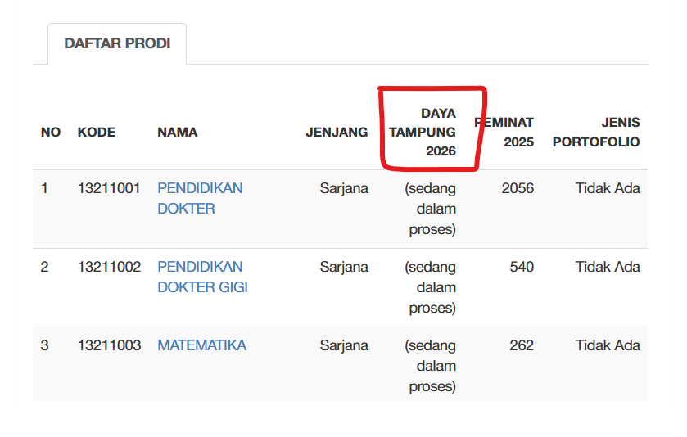Click the JENJANG column header

337,133
